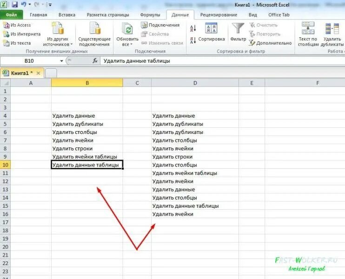Viewport: 345px width, 279px height.
Task: Open Из других источников dropdown
Action: tap(58, 34)
